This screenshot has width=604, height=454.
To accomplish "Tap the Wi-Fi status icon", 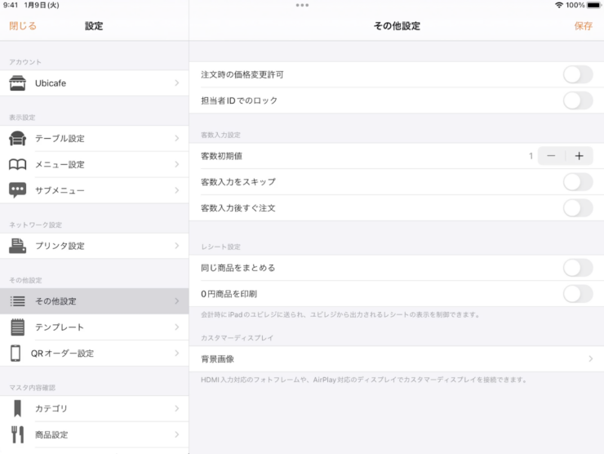I will click(558, 5).
